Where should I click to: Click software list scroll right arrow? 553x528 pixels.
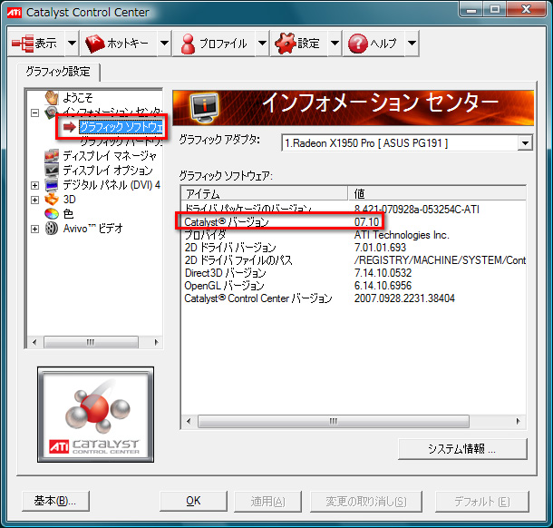pos(518,421)
